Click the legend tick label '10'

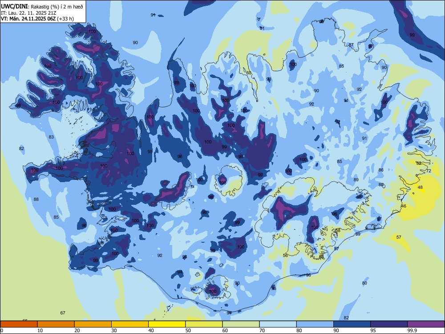tap(40, 330)
